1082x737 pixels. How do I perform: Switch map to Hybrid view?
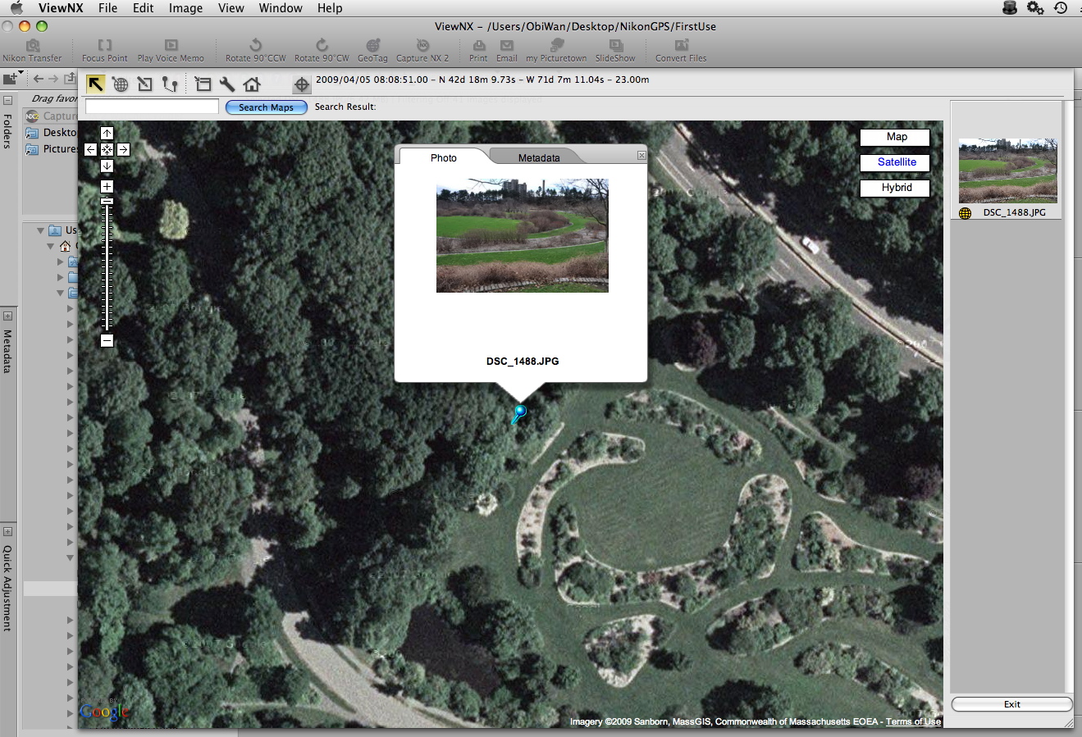pyautogui.click(x=896, y=188)
